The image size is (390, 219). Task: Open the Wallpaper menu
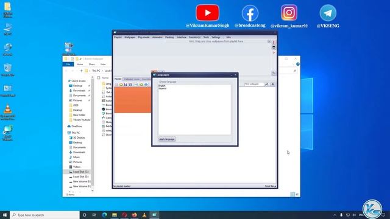(130, 37)
